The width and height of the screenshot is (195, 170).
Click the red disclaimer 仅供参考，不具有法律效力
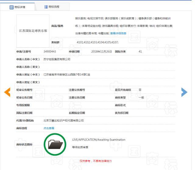[96, 161]
